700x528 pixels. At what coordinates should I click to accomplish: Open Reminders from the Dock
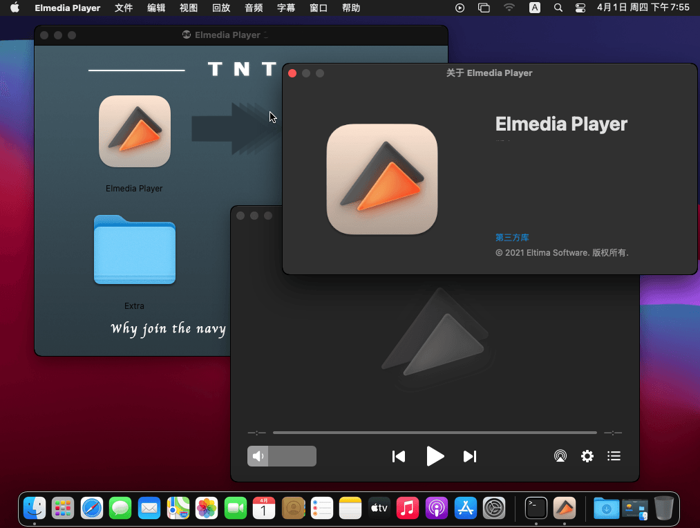322,508
